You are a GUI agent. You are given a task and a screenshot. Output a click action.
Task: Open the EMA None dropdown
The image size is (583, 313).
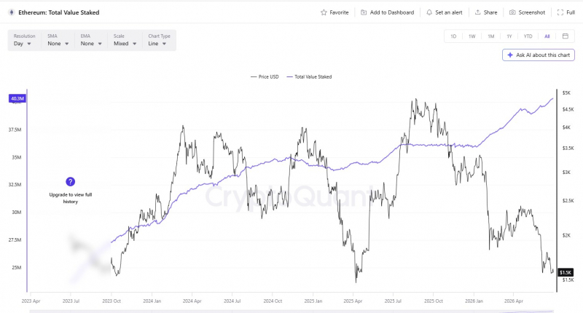[91, 40]
